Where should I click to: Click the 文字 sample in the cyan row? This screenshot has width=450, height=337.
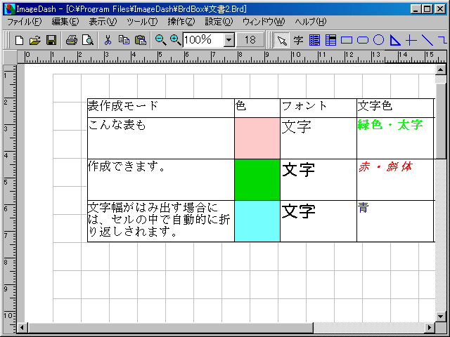point(298,211)
